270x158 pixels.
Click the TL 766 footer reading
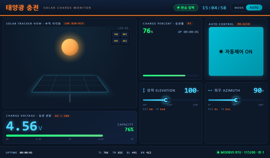pyautogui.click(x=103, y=152)
